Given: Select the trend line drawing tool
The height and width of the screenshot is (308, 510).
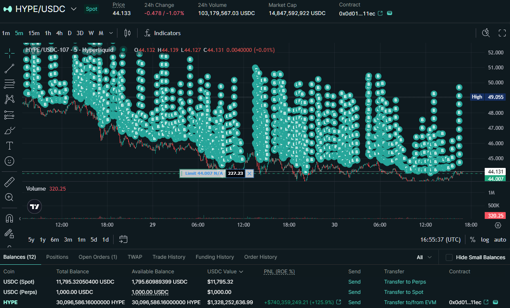Looking at the screenshot, I should click(x=9, y=68).
